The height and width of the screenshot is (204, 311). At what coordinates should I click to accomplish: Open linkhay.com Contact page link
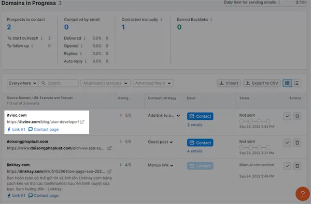pyautogui.click(x=44, y=196)
